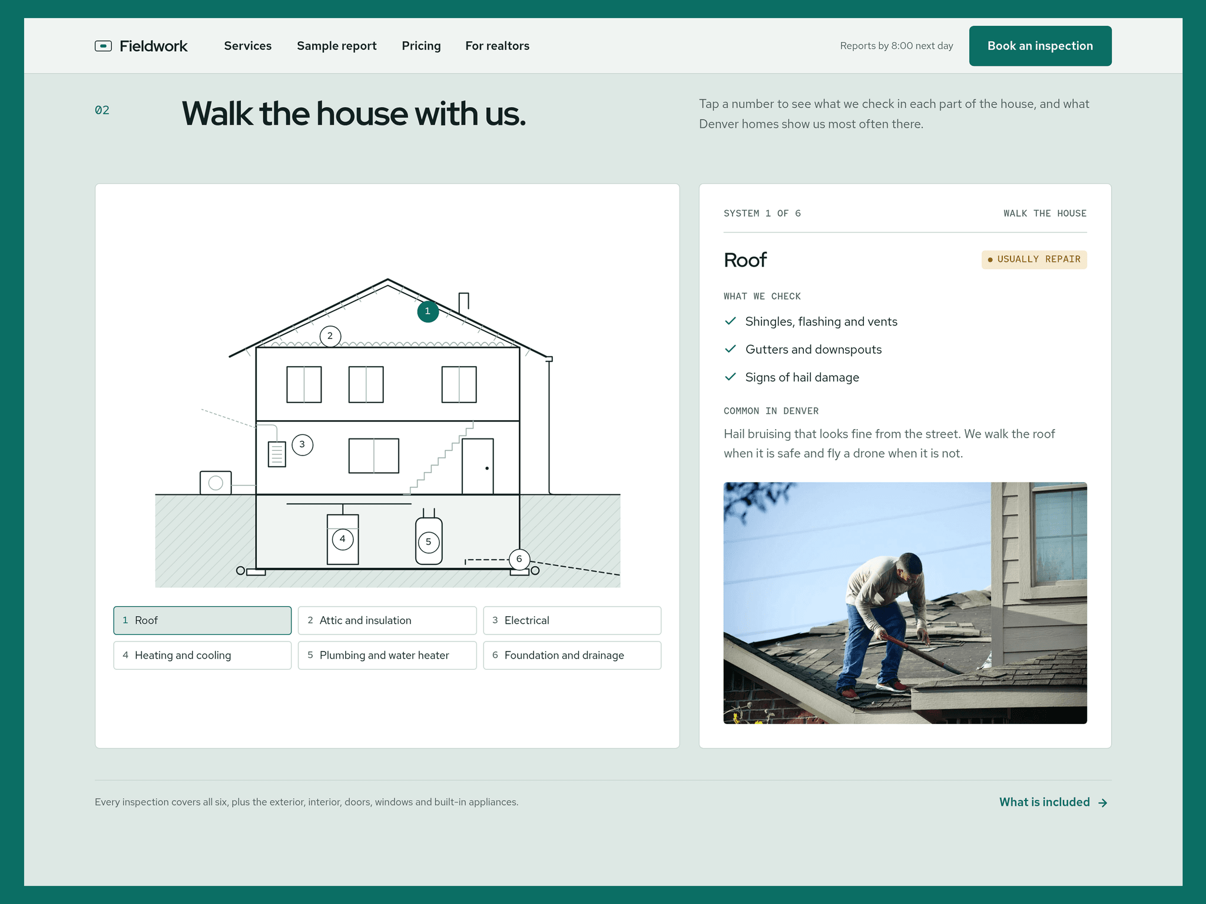
Task: Select the Attic and insulation tab
Action: coord(387,620)
